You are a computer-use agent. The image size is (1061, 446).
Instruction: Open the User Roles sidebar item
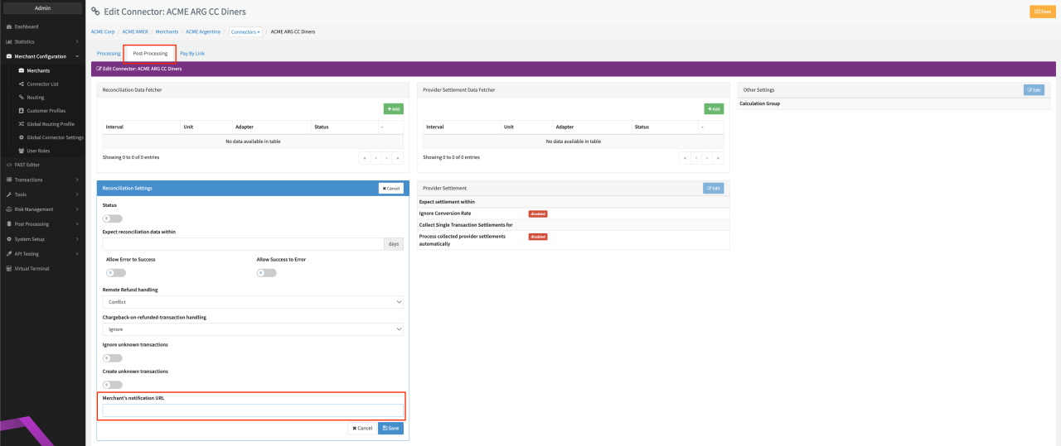38,151
